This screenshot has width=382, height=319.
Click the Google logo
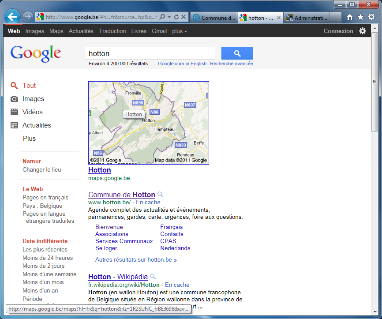click(36, 53)
